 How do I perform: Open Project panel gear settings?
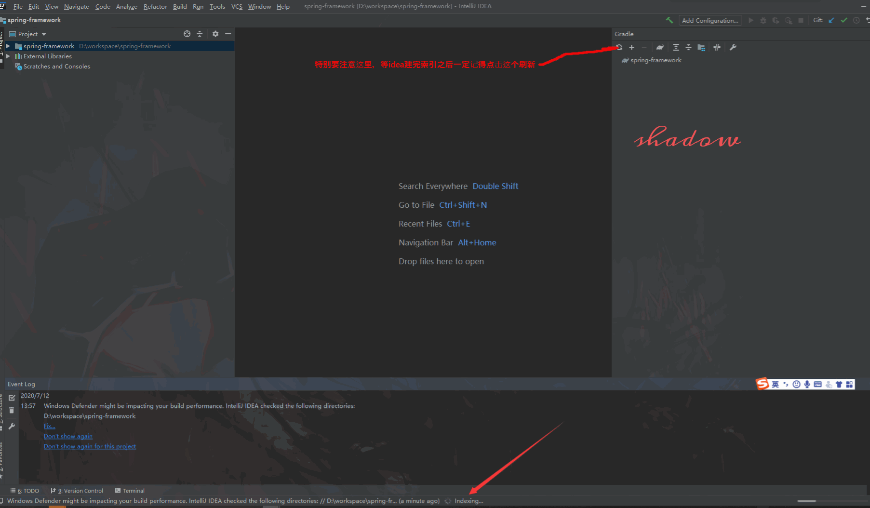tap(215, 34)
